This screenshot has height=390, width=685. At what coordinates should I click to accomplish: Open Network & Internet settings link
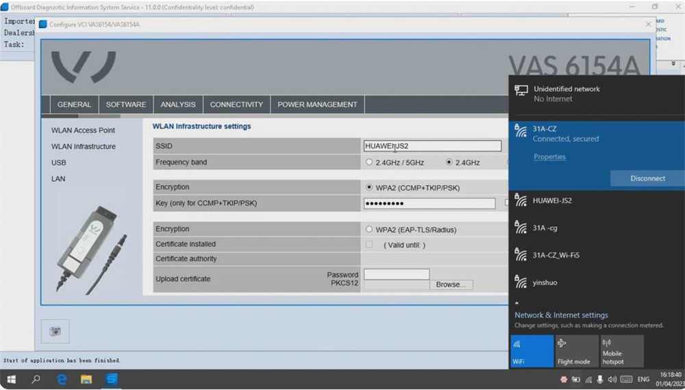(x=561, y=315)
